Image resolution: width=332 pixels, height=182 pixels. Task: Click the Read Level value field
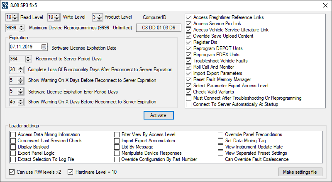9,17
